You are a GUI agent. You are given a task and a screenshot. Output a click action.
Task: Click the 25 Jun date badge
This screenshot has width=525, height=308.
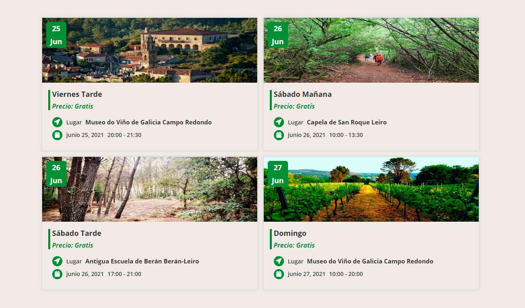pyautogui.click(x=56, y=35)
